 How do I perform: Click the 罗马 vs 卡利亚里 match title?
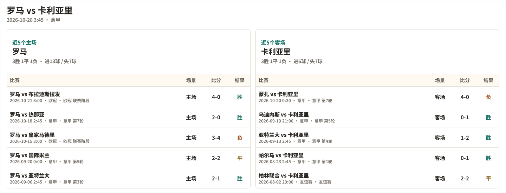(x=40, y=11)
